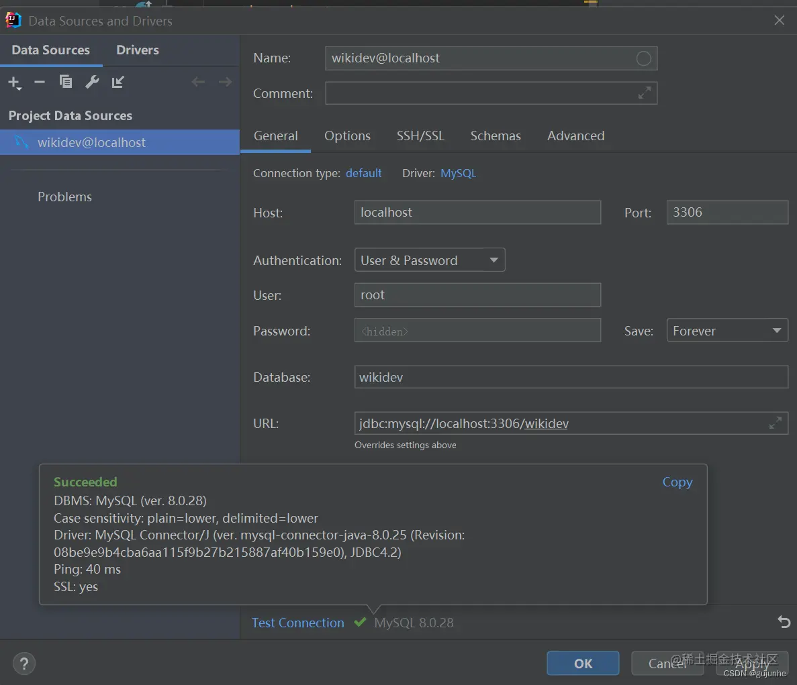Go forward with the right arrow icon

click(x=225, y=82)
